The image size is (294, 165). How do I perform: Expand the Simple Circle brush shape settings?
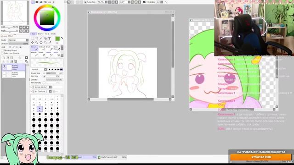click(31, 87)
